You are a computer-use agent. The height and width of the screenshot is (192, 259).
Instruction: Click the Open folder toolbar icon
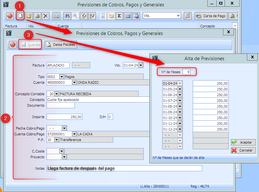pyautogui.click(x=29, y=16)
